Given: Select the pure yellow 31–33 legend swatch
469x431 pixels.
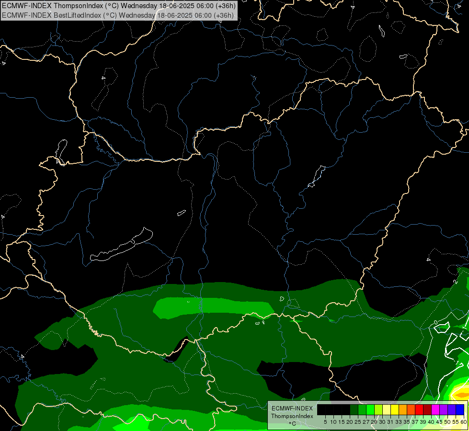Looking at the screenshot, I should 395,409.
